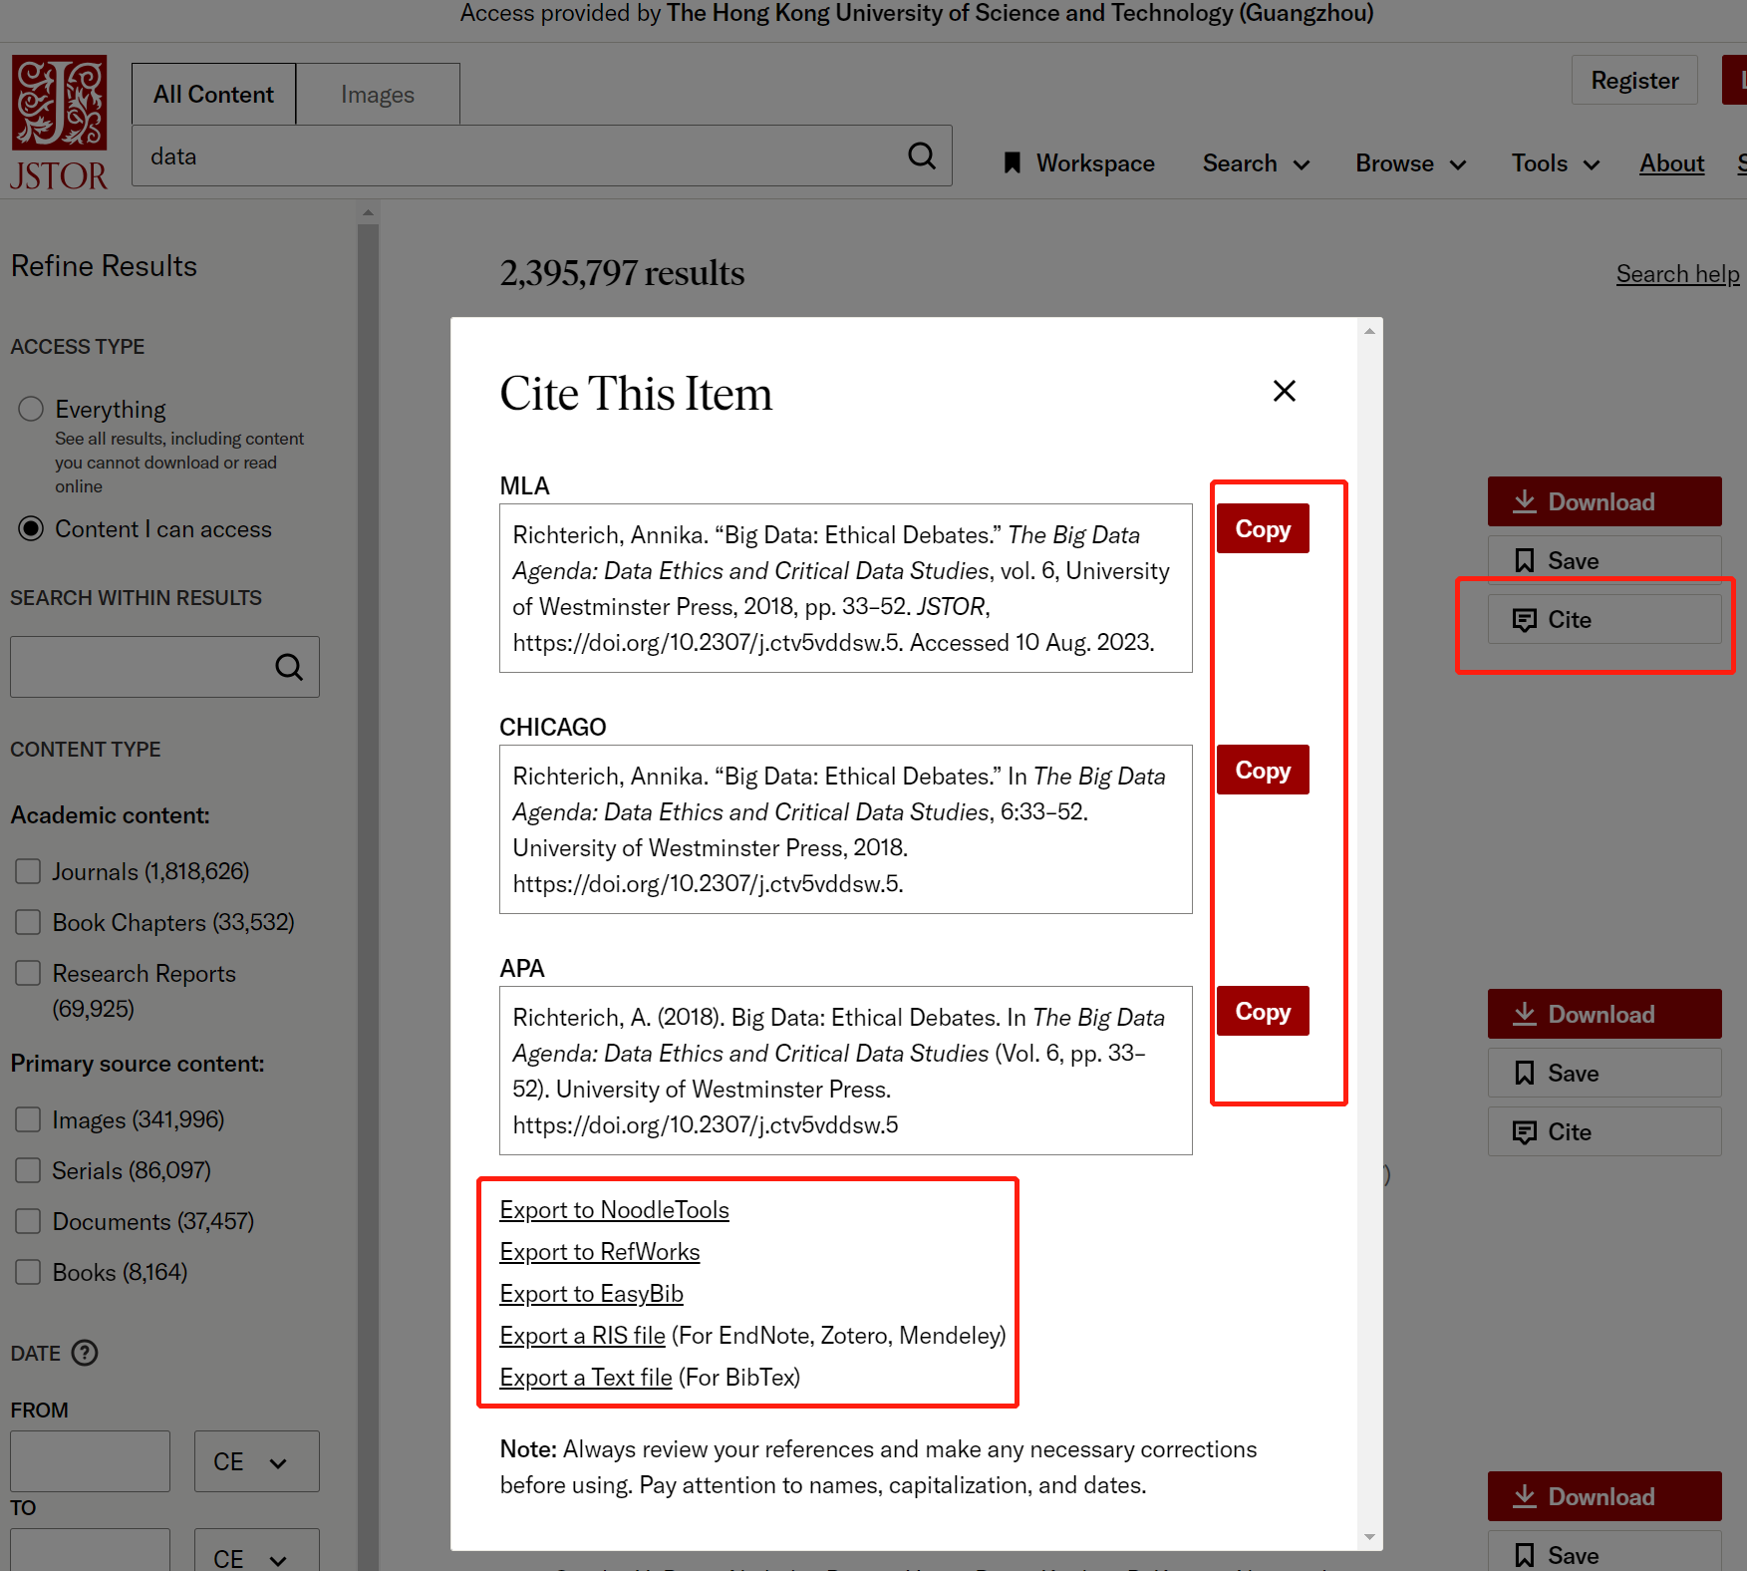Select the Content I can access radio button

click(30, 528)
